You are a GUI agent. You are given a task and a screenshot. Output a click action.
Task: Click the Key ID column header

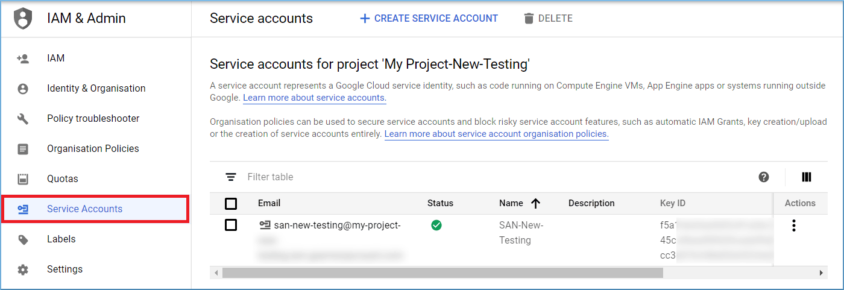(x=673, y=203)
